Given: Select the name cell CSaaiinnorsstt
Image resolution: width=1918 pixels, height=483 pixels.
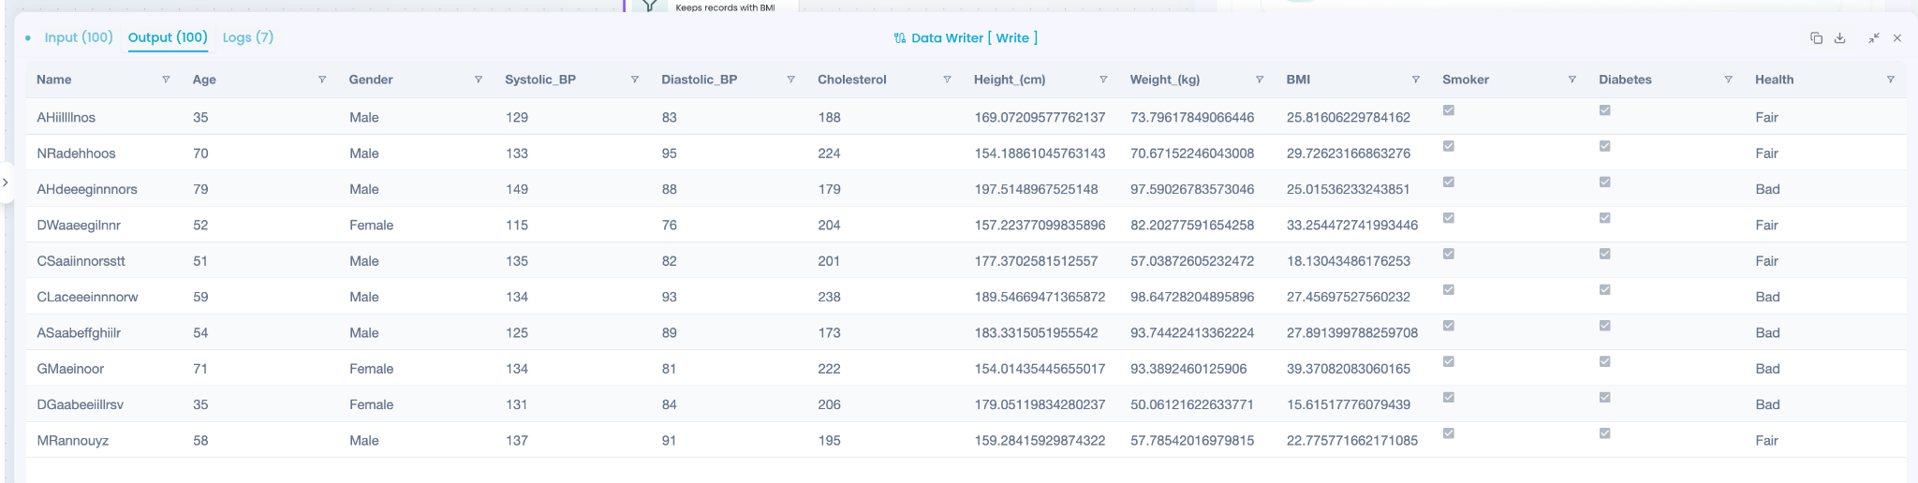Looking at the screenshot, I should click(x=81, y=261).
